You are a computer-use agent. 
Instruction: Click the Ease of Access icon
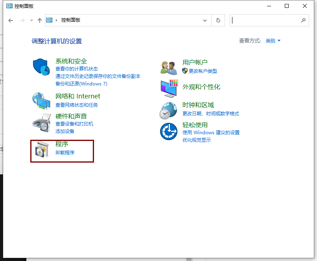tap(169, 131)
